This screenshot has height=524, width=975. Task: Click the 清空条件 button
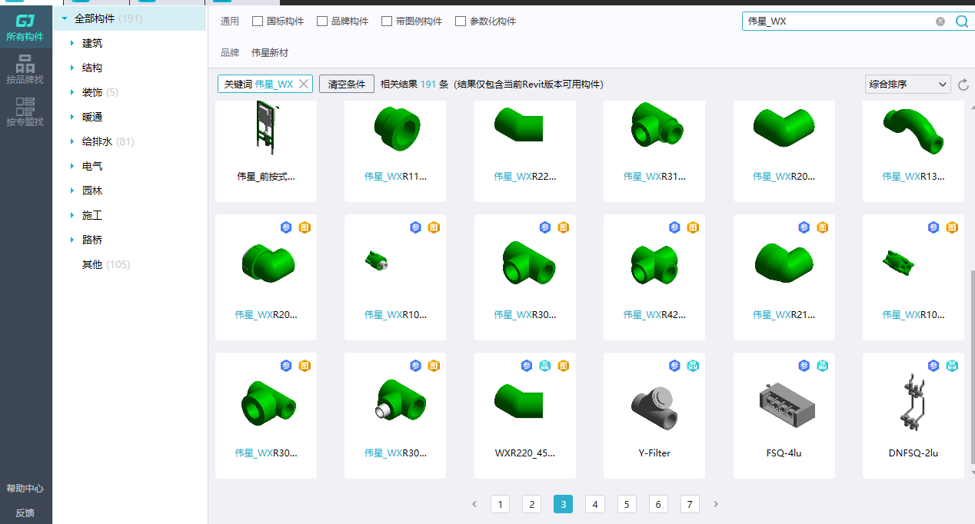[347, 84]
